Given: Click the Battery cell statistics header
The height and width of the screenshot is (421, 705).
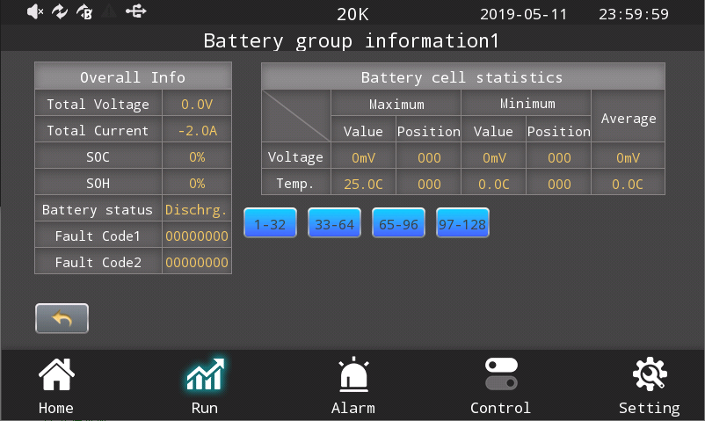Looking at the screenshot, I should (462, 77).
